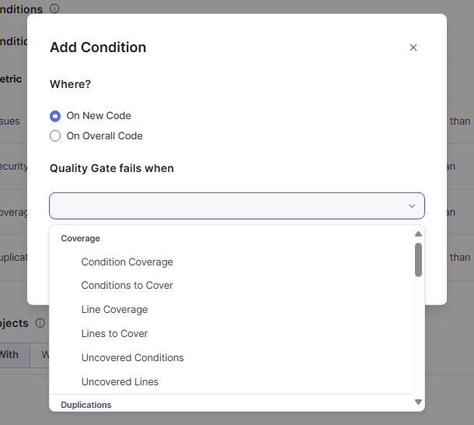This screenshot has height=425, width=474.
Task: Click the metric dropdown chevron arrow
Action: [412, 206]
